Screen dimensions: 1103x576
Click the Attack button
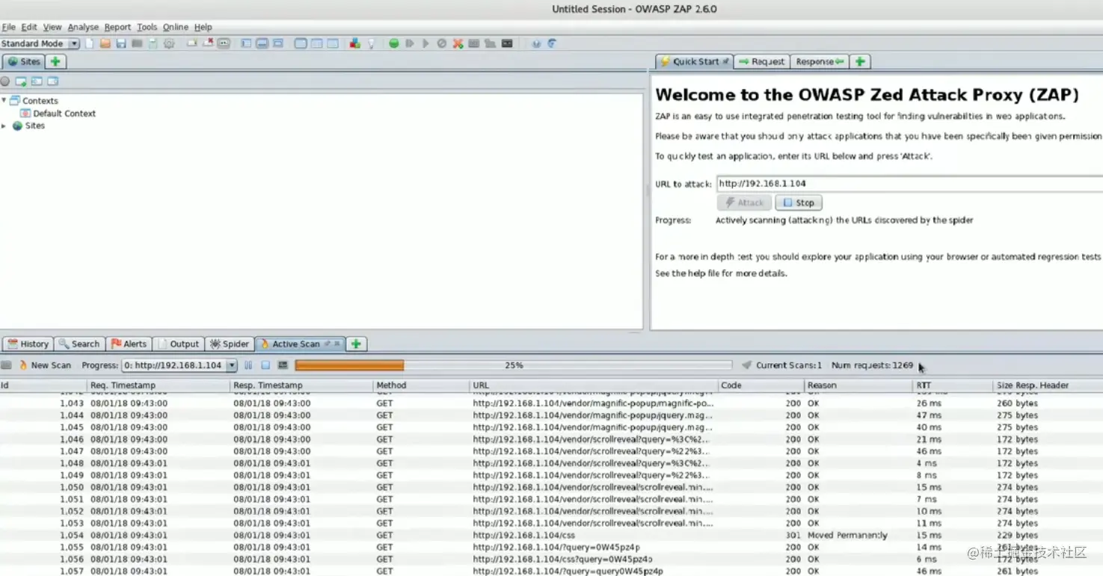point(744,202)
